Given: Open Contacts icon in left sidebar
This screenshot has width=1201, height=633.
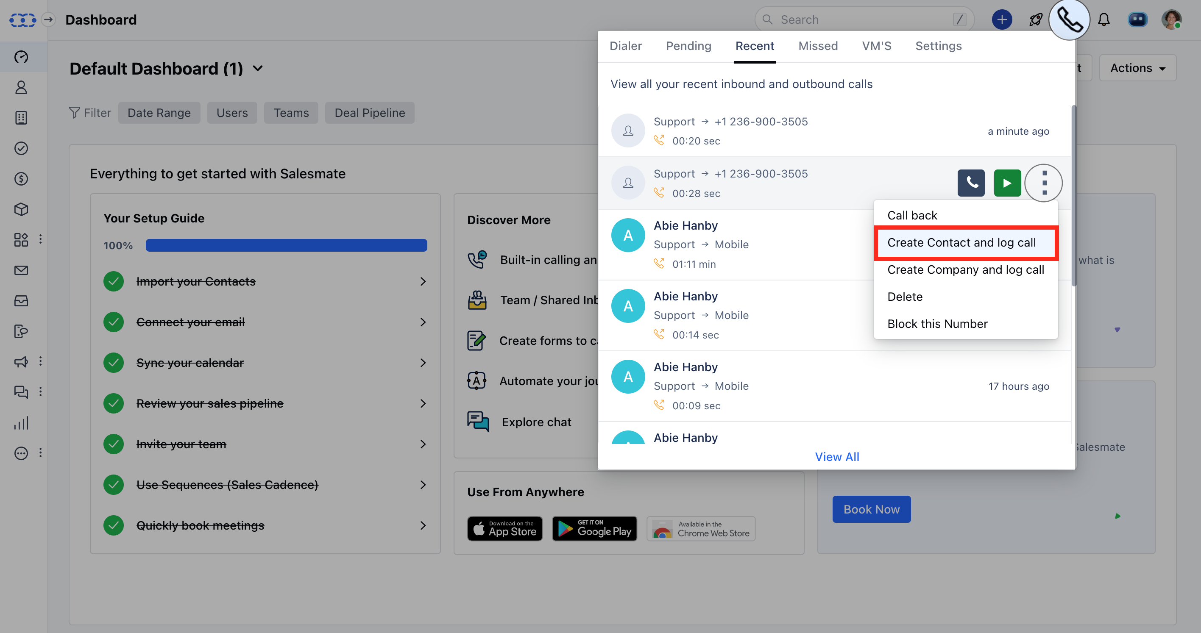Looking at the screenshot, I should (21, 88).
